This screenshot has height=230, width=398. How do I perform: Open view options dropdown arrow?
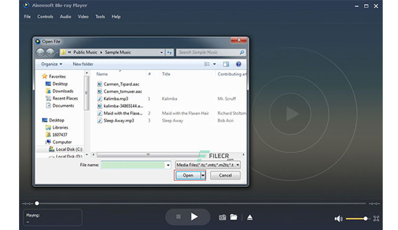215,64
